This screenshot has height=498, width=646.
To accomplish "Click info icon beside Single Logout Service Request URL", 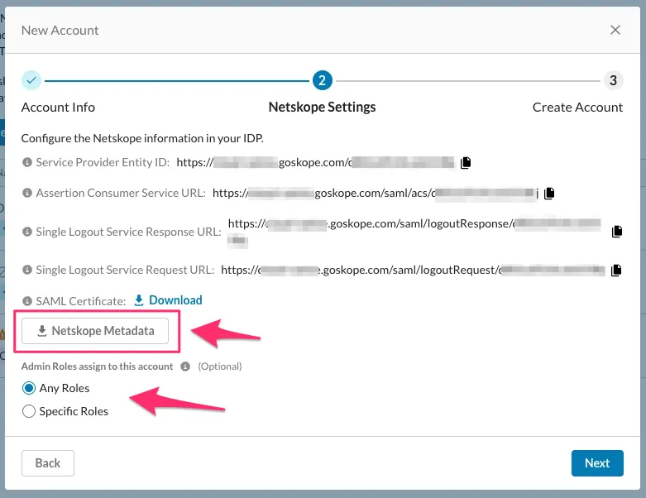I will [27, 271].
